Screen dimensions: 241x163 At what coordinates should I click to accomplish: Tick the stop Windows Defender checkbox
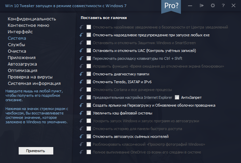[x=89, y=42]
